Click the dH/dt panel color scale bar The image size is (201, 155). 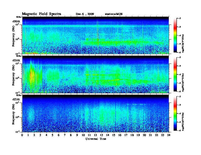tap(175, 35)
